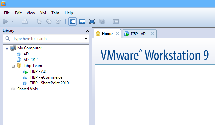The width and height of the screenshot is (215, 125).
Task: Click the Power On play button
Action: pos(6,21)
